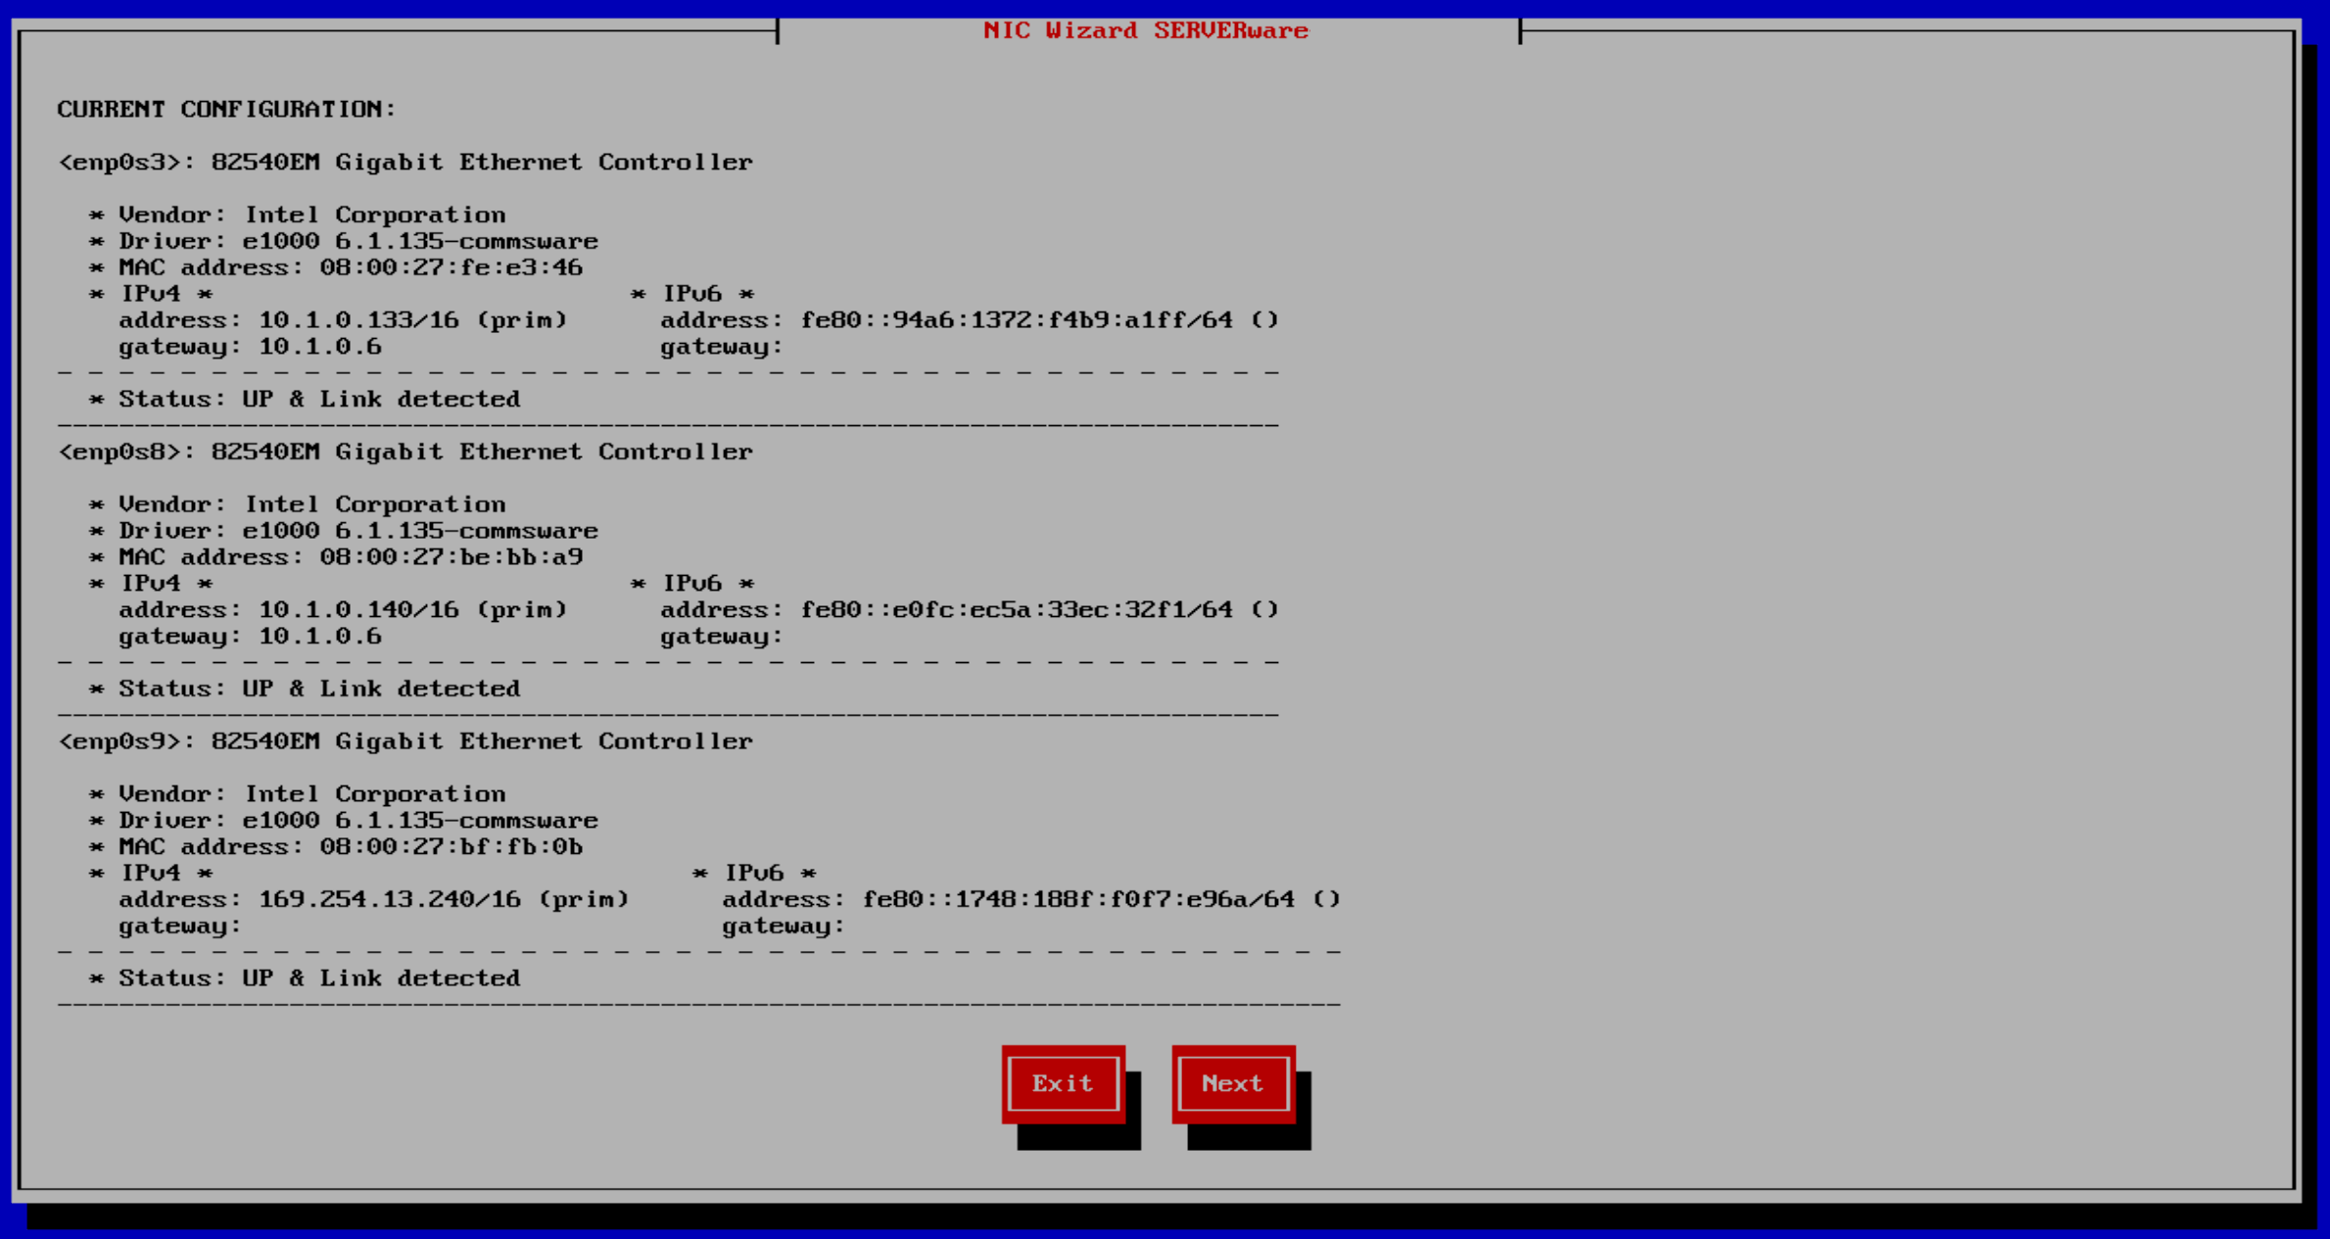Click the Next button
This screenshot has height=1239, width=2330.
coord(1232,1083)
